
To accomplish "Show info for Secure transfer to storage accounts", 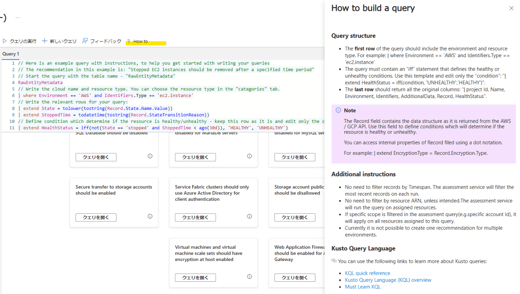I will [x=150, y=216].
